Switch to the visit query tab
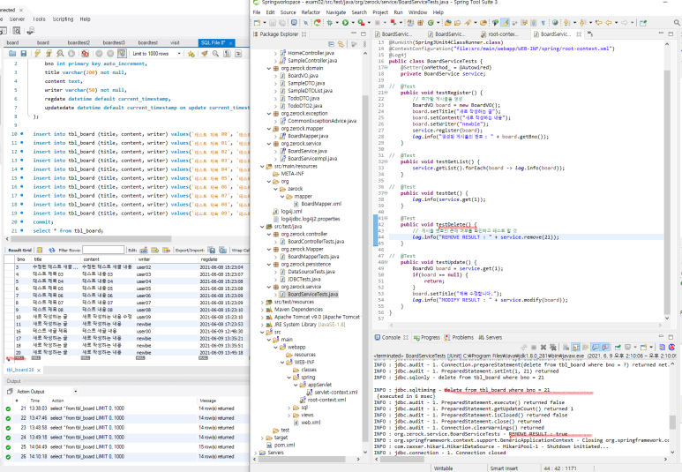 tap(175, 42)
